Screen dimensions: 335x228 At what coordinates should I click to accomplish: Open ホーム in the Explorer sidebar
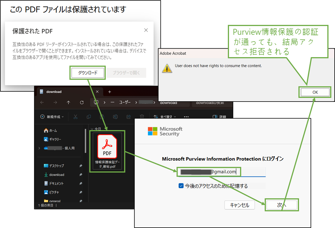point(50,130)
